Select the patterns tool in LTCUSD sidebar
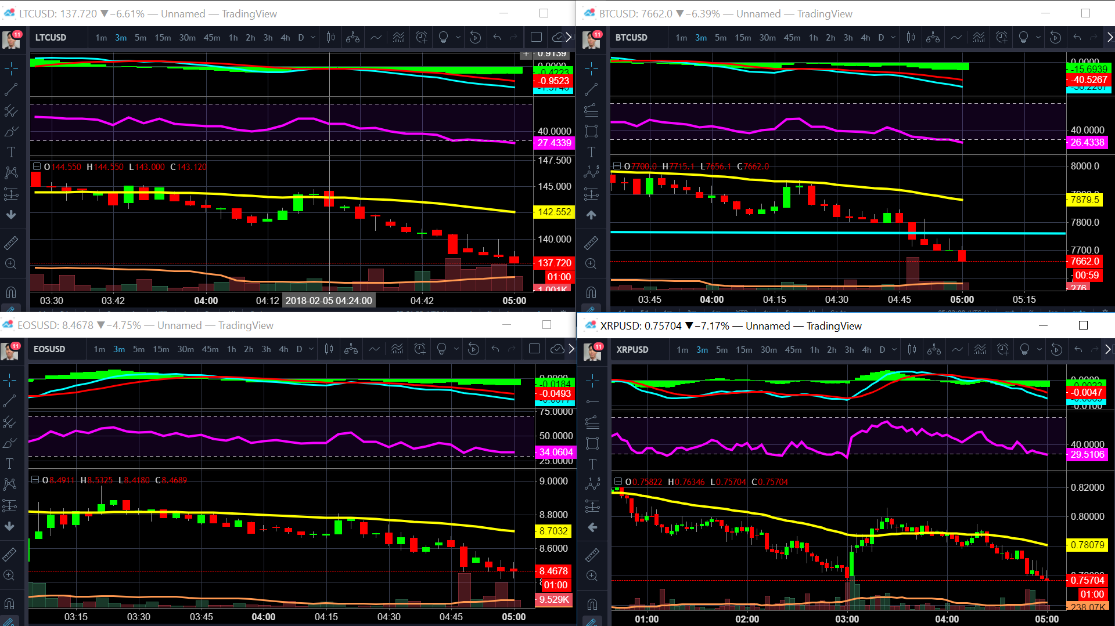This screenshot has height=626, width=1115. pyautogui.click(x=11, y=173)
